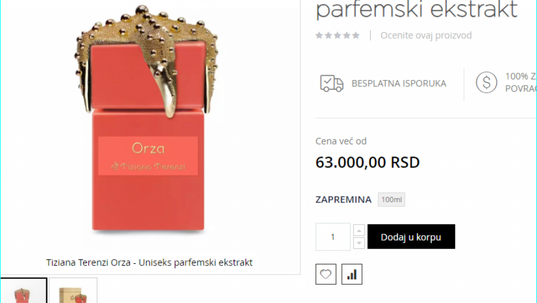Click the free delivery truck icon
This screenshot has width=537, height=303.
(331, 84)
